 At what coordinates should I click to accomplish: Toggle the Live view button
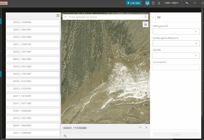coord(134,3)
